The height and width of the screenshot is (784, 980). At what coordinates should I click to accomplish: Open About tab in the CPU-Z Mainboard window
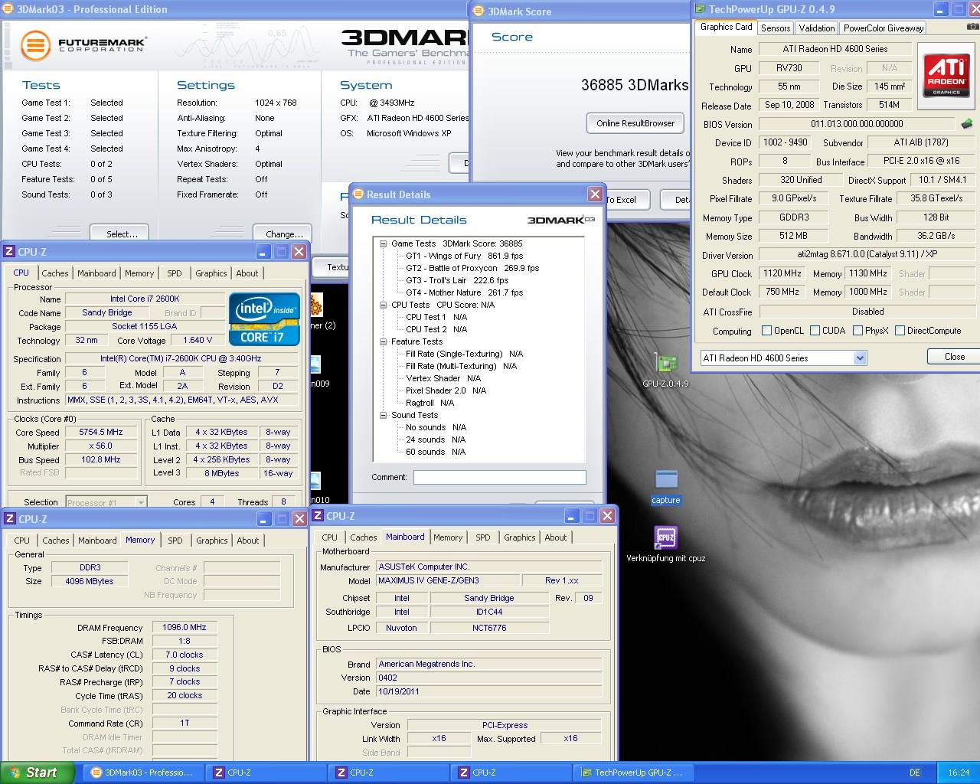click(x=556, y=537)
